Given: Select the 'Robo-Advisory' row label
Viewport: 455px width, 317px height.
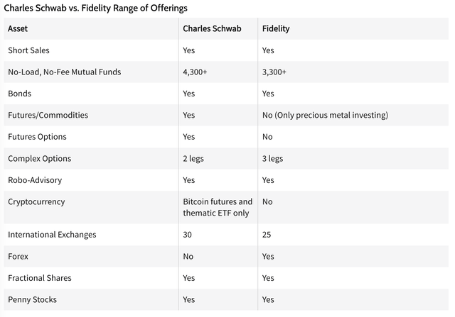Looking at the screenshot, I should (33, 179).
